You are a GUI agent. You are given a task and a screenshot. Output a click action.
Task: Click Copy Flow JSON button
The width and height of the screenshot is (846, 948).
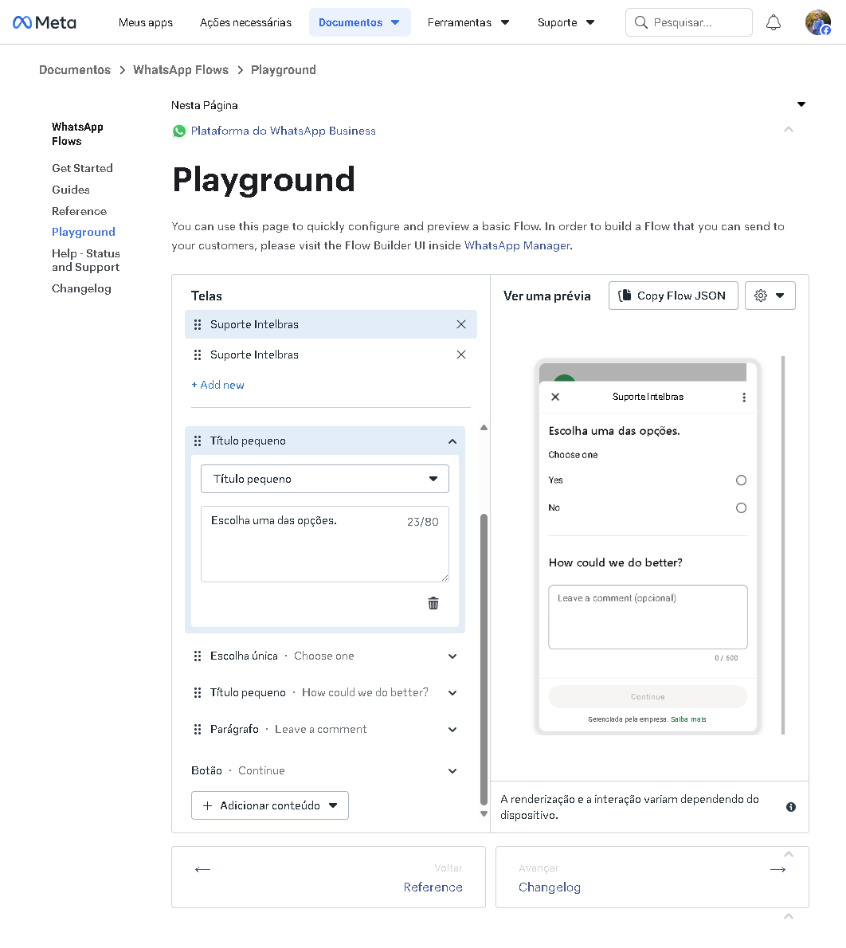[673, 296]
